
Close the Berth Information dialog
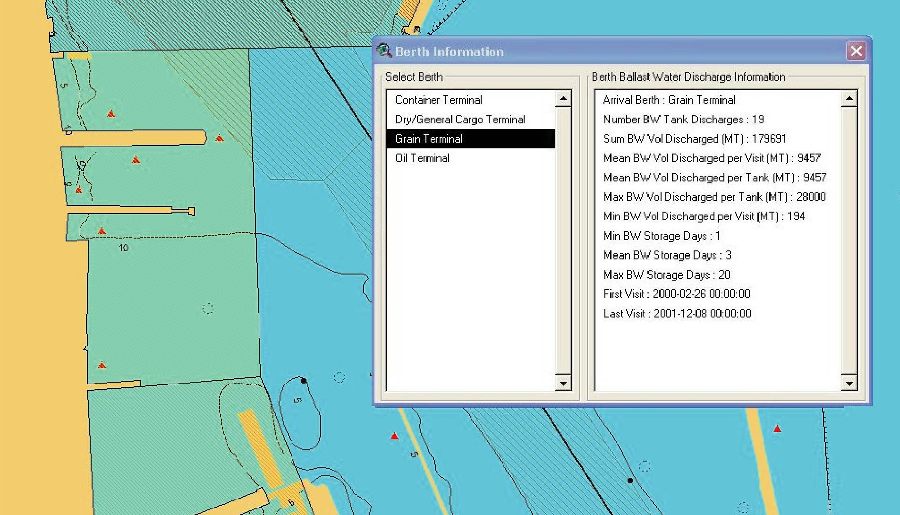click(856, 51)
